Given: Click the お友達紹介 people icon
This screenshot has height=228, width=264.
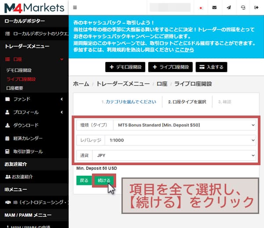Looking at the screenshot, I should click(8, 177).
